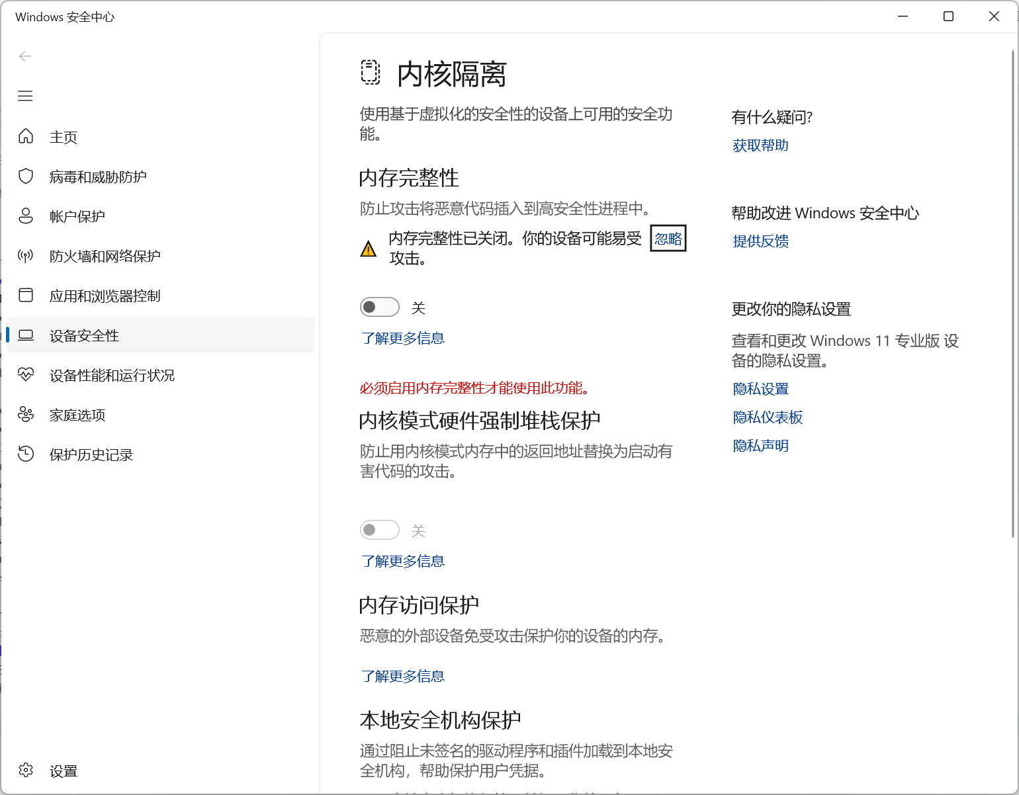Open 保护历史记录 clock icon

(26, 454)
